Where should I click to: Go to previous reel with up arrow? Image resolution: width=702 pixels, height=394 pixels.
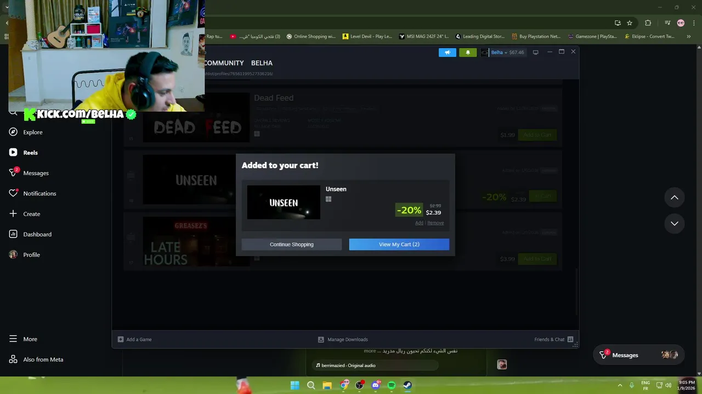point(675,198)
